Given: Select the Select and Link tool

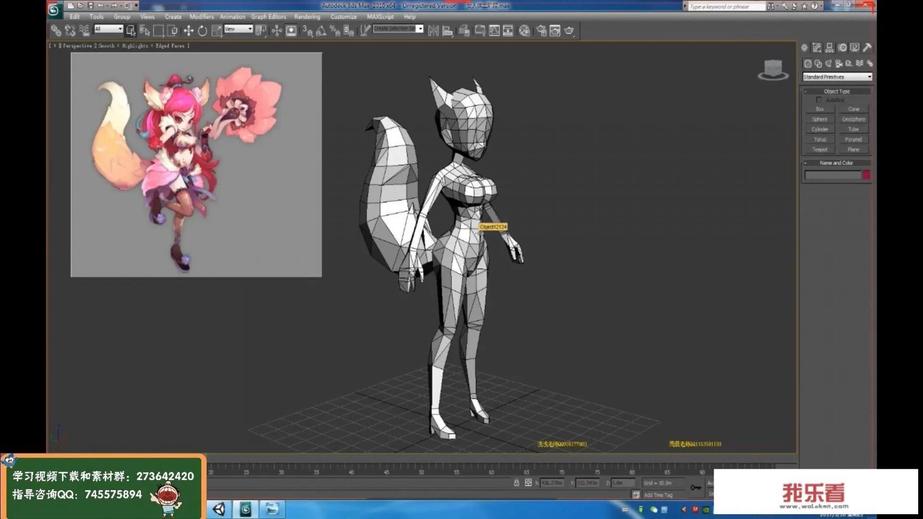Looking at the screenshot, I should point(56,31).
